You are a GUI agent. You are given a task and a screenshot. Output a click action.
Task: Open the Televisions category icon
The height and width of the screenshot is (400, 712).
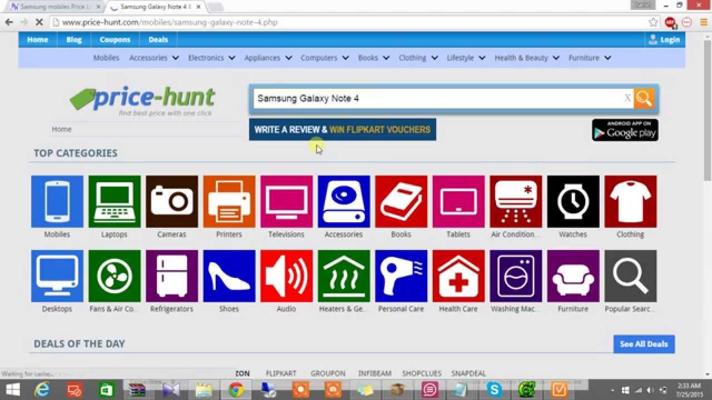click(286, 202)
